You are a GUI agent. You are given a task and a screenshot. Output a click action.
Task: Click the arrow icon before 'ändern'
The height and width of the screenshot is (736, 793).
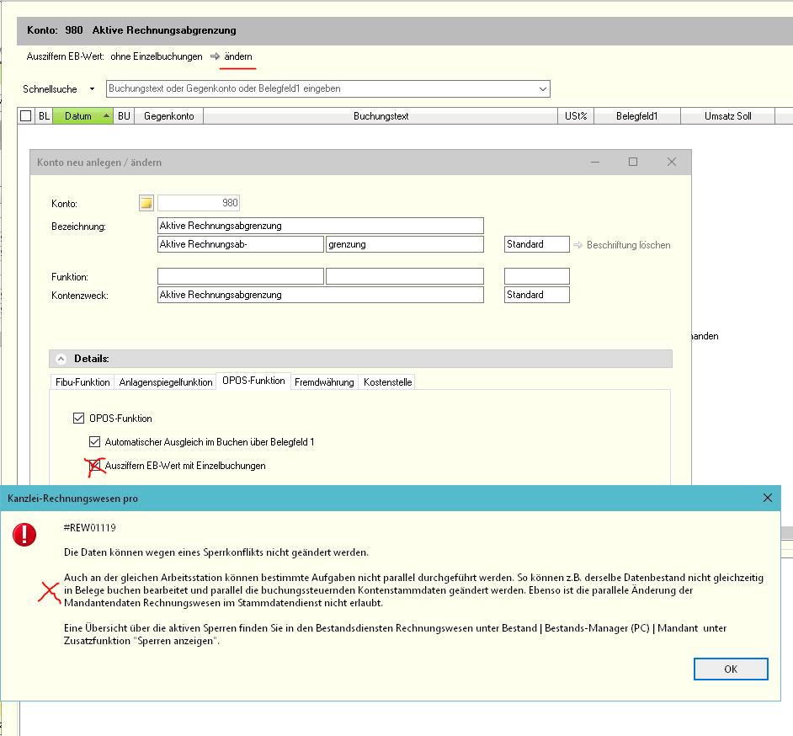coord(216,56)
